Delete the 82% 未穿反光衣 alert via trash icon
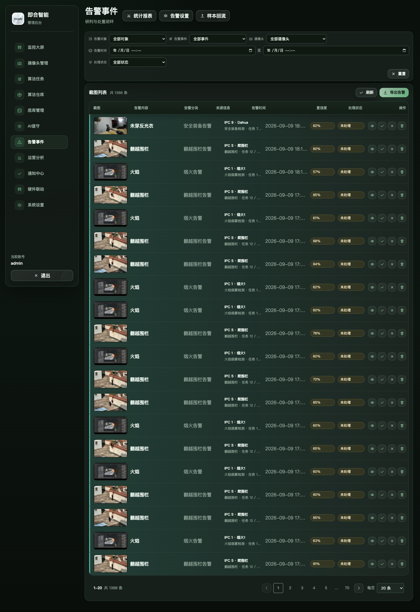This screenshot has width=420, height=612. tap(402, 126)
